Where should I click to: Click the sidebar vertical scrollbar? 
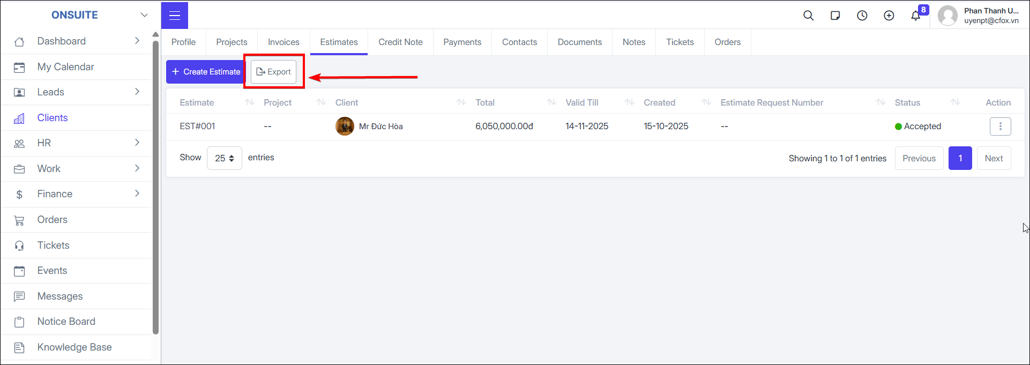pos(155,188)
